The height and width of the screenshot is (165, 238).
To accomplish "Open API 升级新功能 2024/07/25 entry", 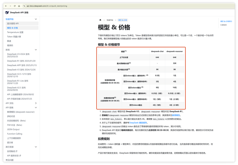I will (20, 99).
